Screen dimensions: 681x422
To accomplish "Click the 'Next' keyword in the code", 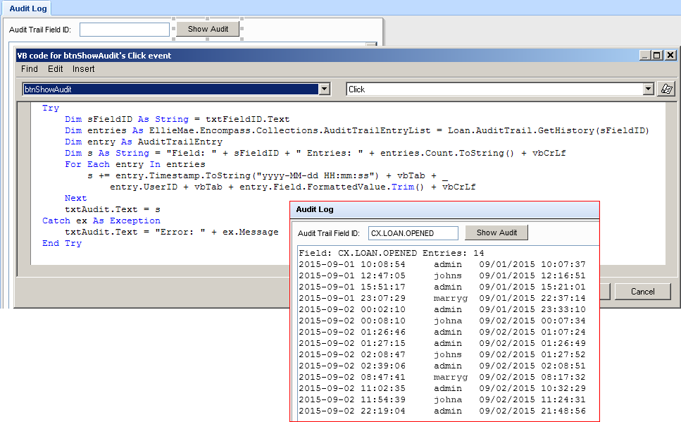I will (x=75, y=198).
